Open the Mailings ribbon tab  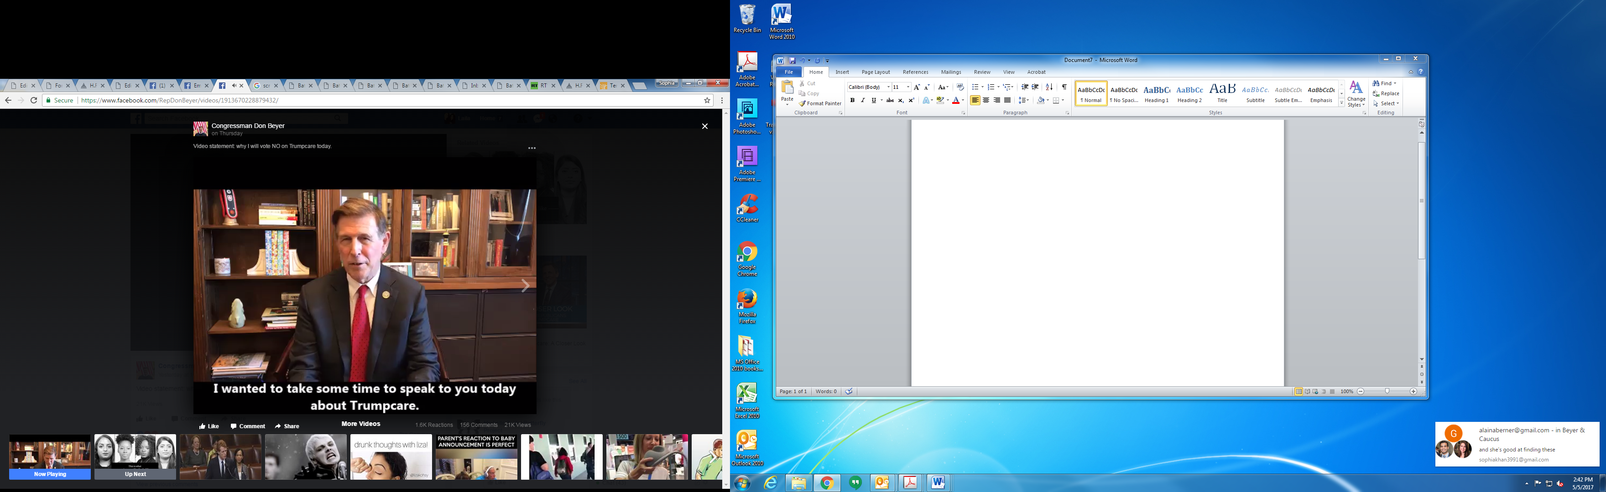coord(951,72)
